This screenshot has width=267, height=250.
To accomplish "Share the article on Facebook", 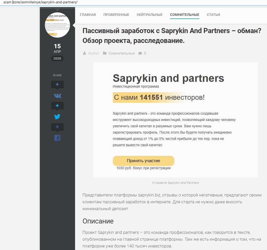I will [57, 138].
